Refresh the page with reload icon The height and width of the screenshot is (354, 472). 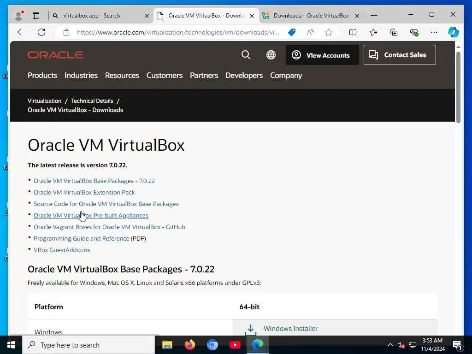(41, 32)
